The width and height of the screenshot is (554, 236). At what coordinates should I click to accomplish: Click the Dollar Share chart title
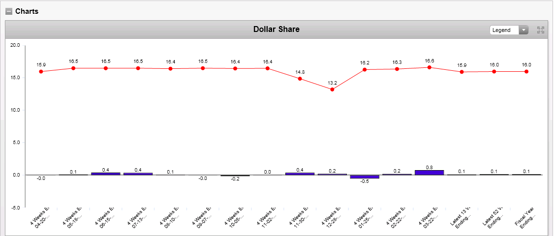276,29
